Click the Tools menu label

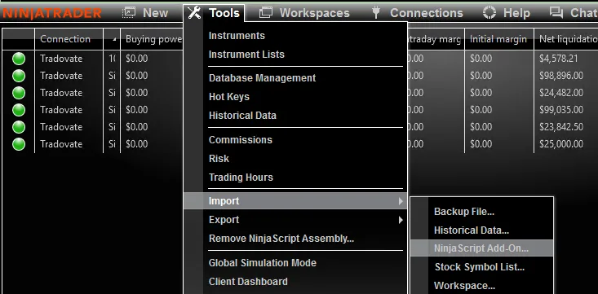coord(224,13)
